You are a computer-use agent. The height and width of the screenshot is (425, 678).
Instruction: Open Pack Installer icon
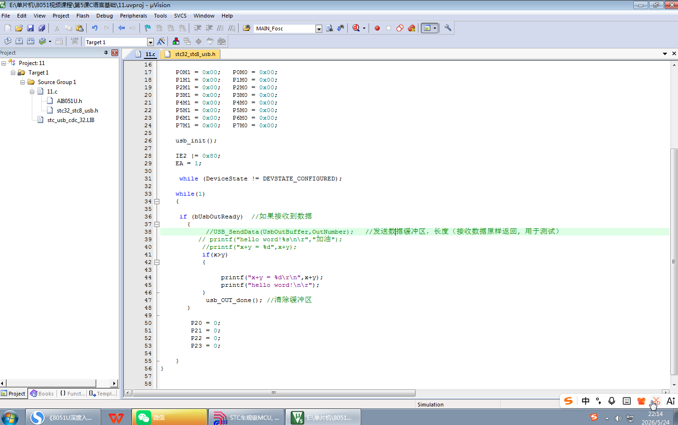click(x=221, y=41)
